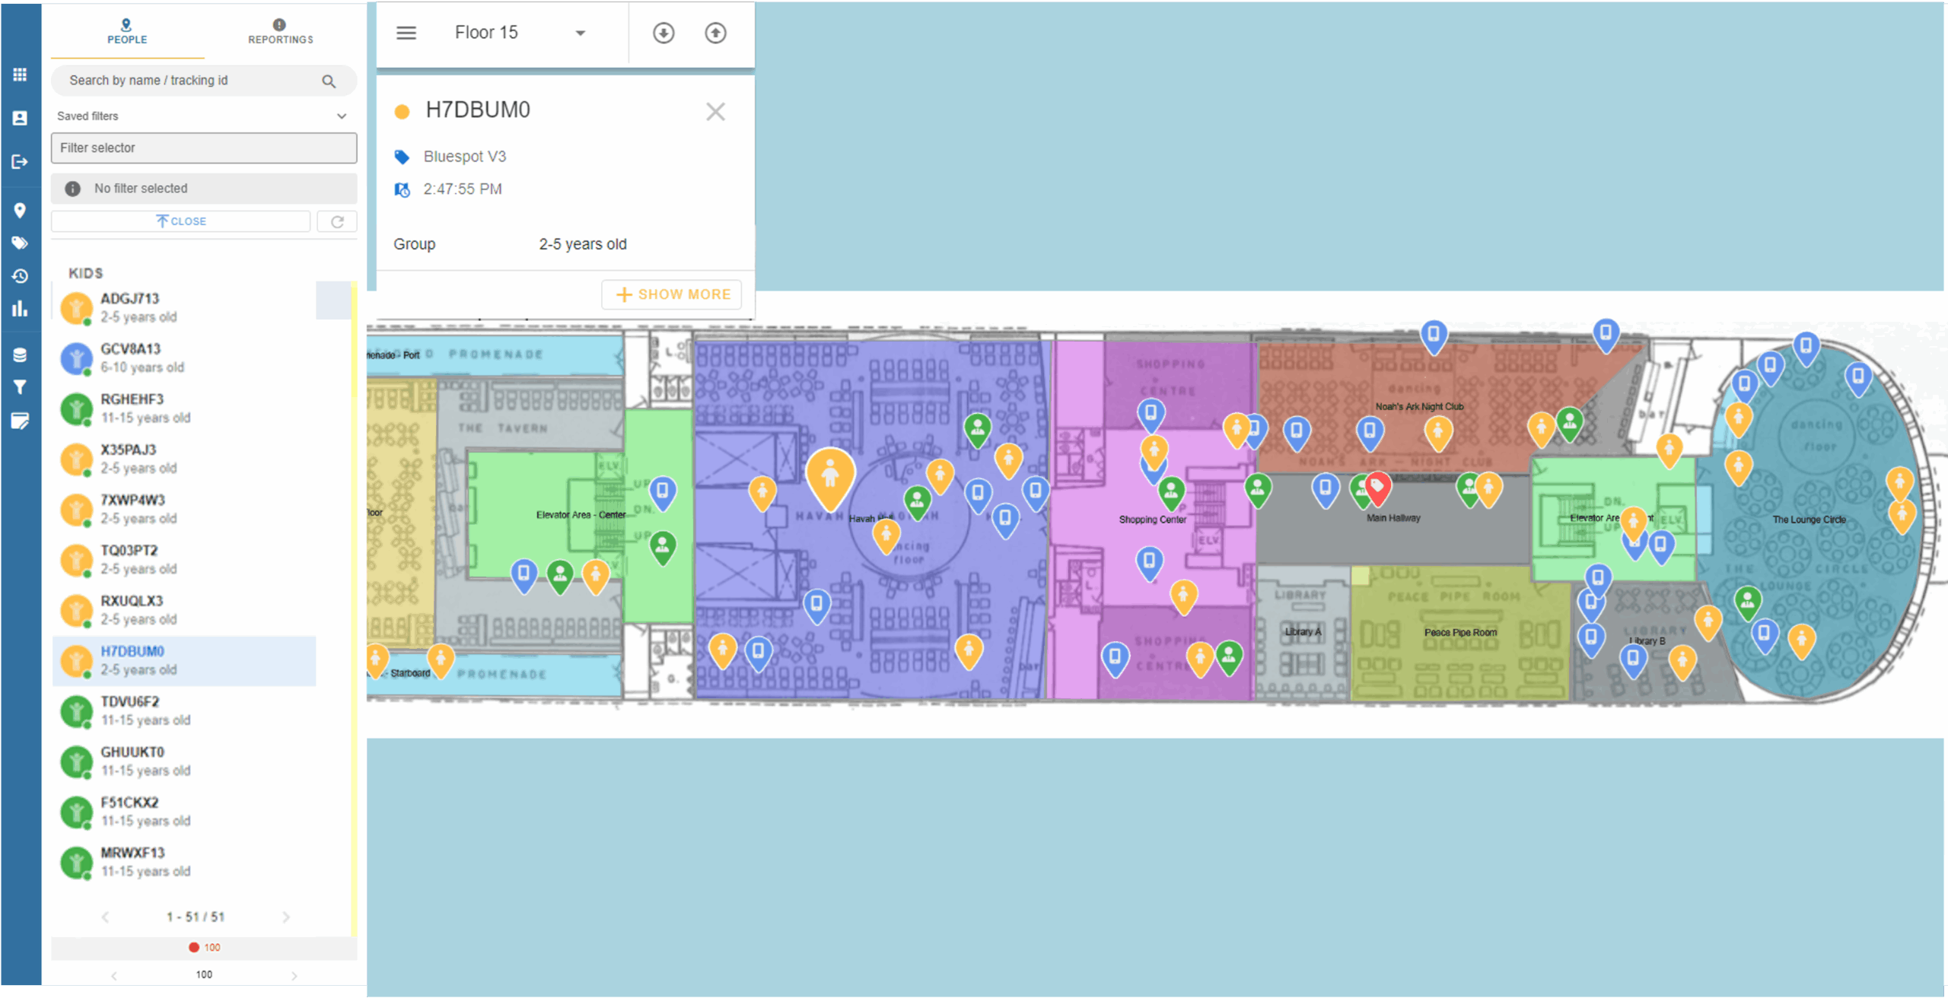Open the history clock icon in sidebar
Viewport: 1948px width, 998px height.
pos(20,276)
